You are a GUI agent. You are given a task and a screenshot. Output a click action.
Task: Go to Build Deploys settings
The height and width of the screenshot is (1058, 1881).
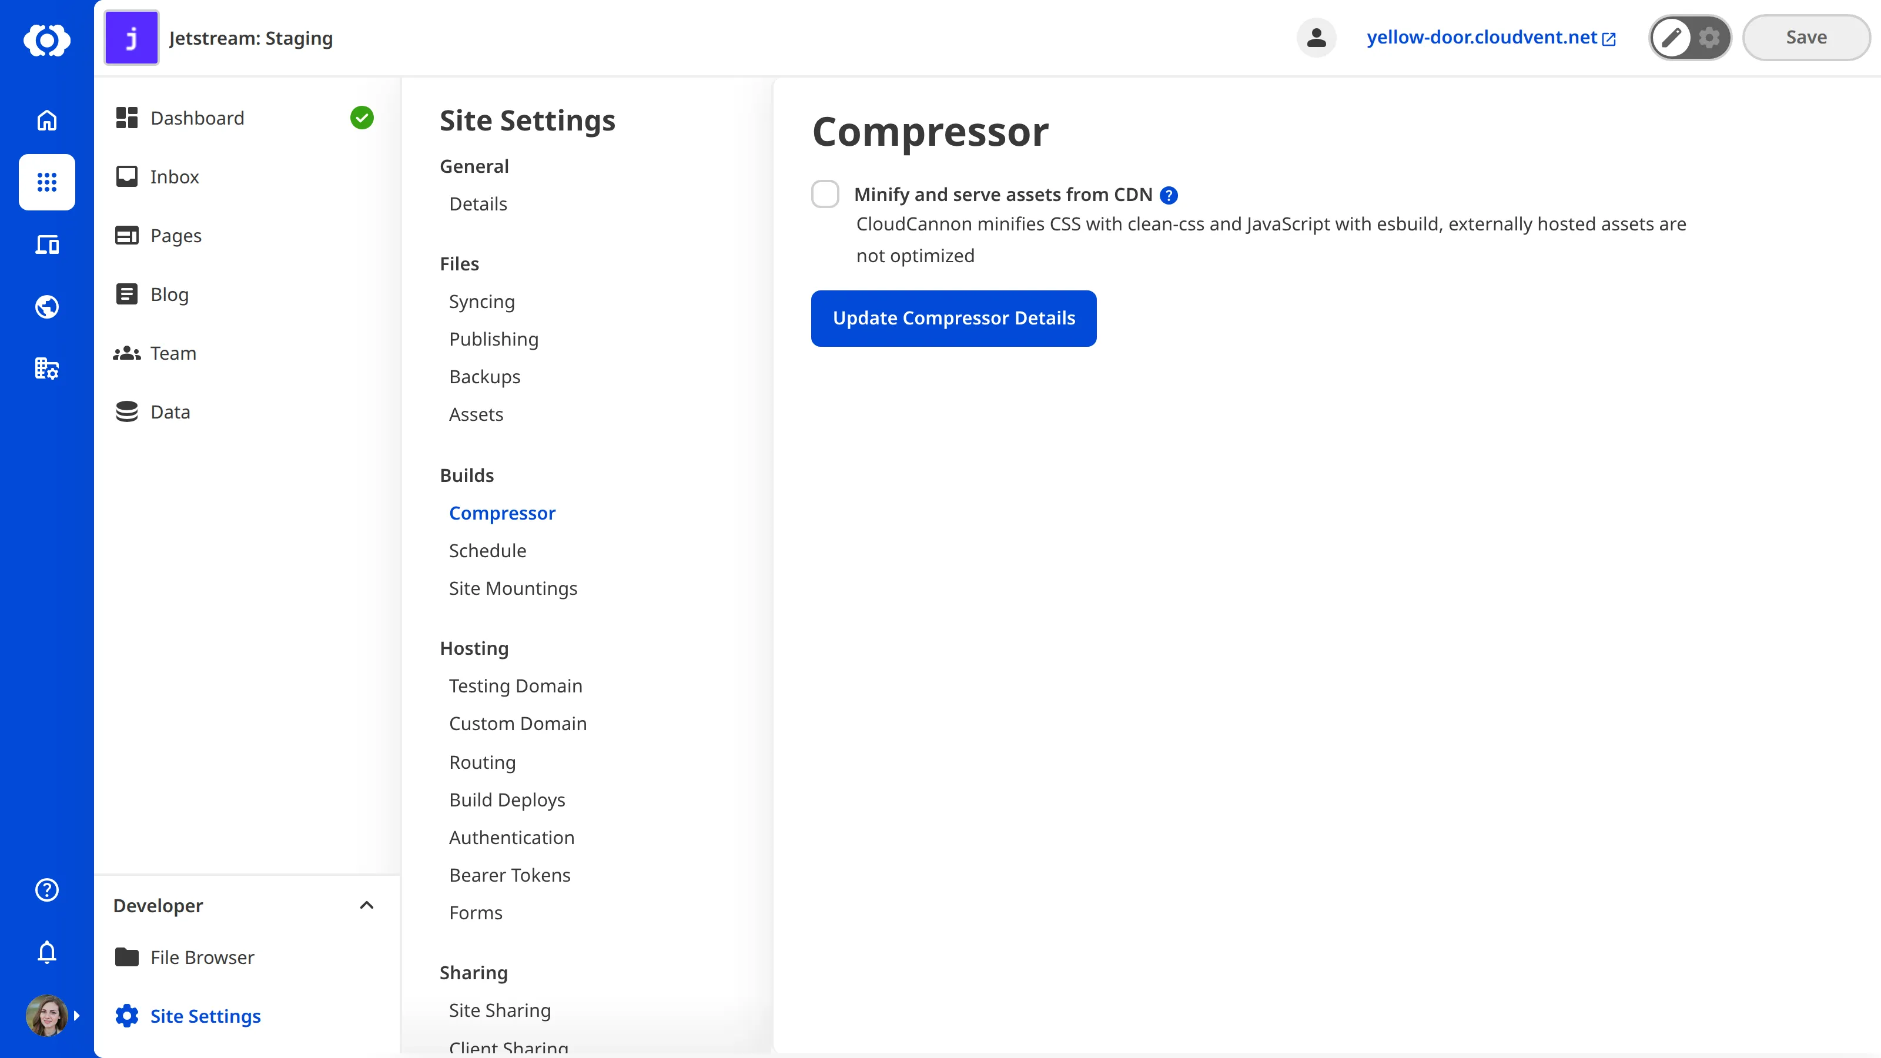click(507, 800)
